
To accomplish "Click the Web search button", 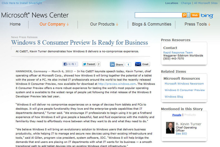I will coord(195,15).
